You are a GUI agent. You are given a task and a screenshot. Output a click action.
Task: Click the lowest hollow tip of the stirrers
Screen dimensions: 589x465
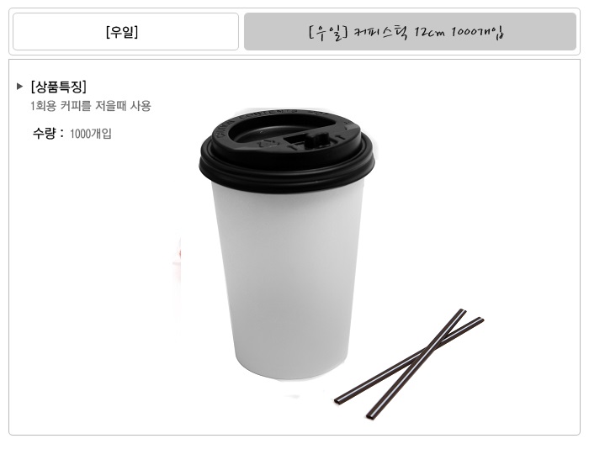pos(370,415)
